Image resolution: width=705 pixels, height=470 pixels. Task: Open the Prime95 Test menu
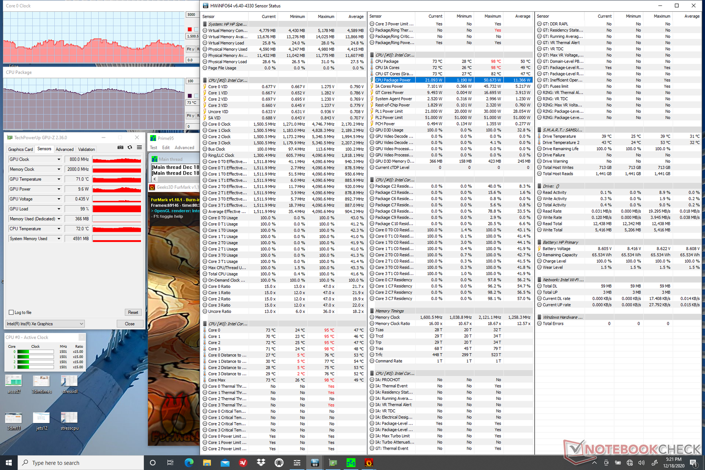[x=154, y=148]
